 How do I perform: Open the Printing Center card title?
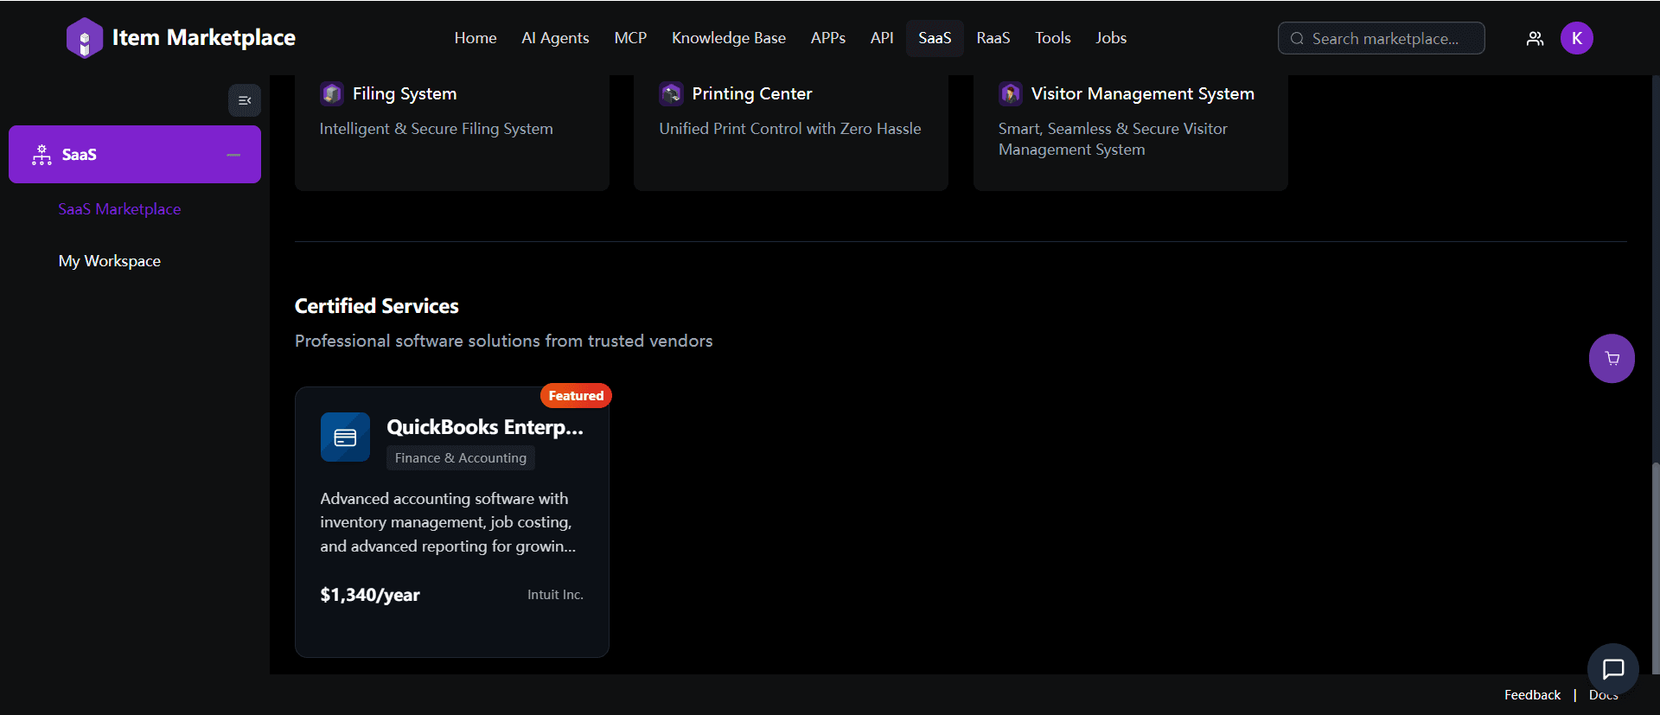click(752, 93)
